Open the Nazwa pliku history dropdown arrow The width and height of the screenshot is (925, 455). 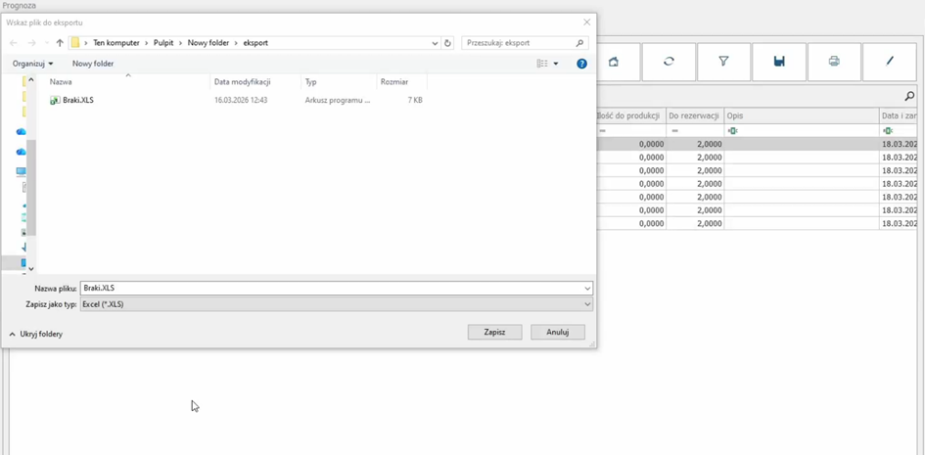coord(587,289)
